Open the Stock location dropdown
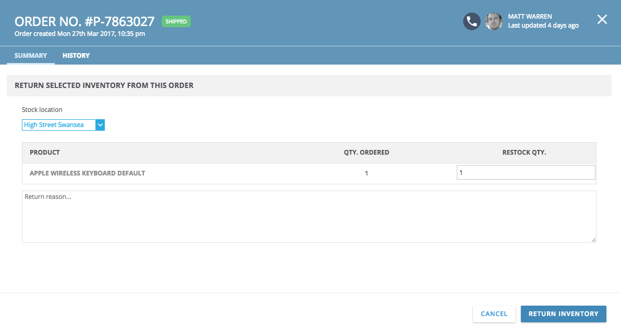The image size is (621, 327). click(63, 125)
